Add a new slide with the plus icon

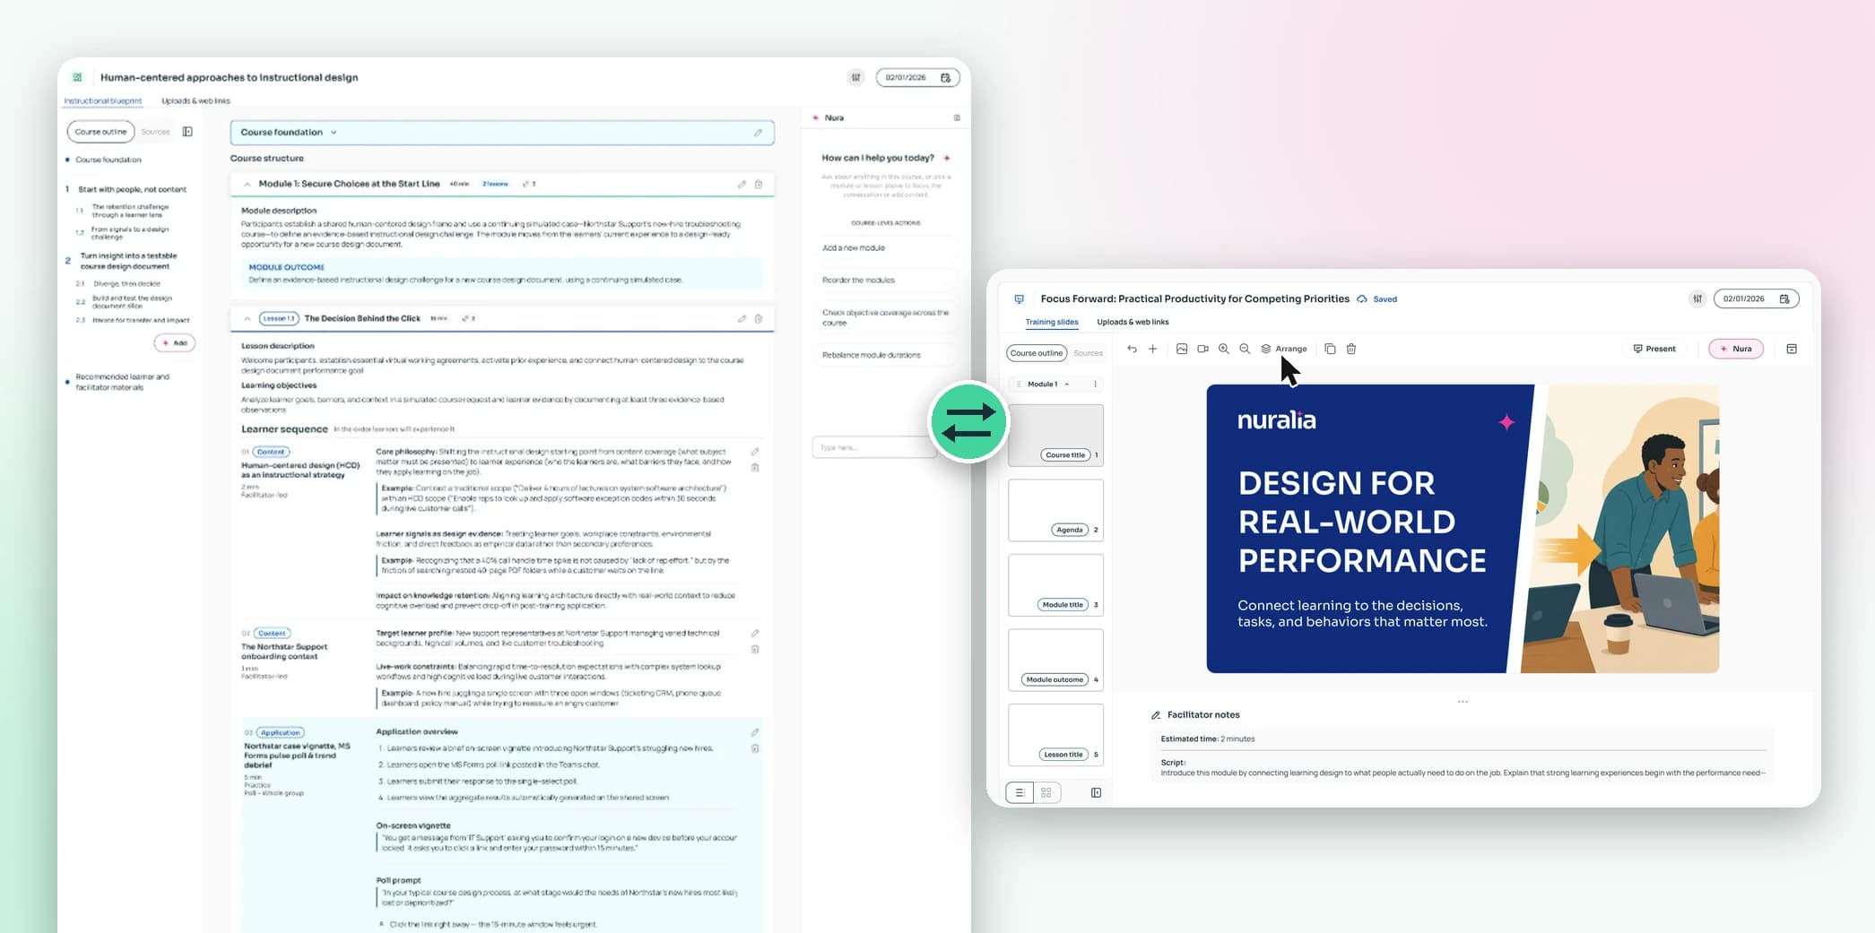(1153, 349)
